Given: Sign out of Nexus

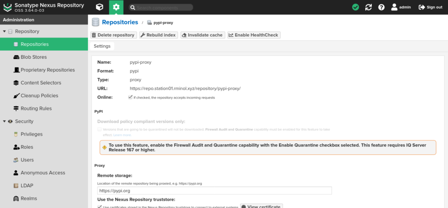Looking at the screenshot, I should coord(430,7).
